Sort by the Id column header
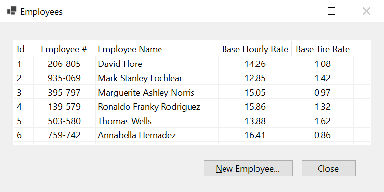The height and width of the screenshot is (192, 384). pyautogui.click(x=23, y=49)
